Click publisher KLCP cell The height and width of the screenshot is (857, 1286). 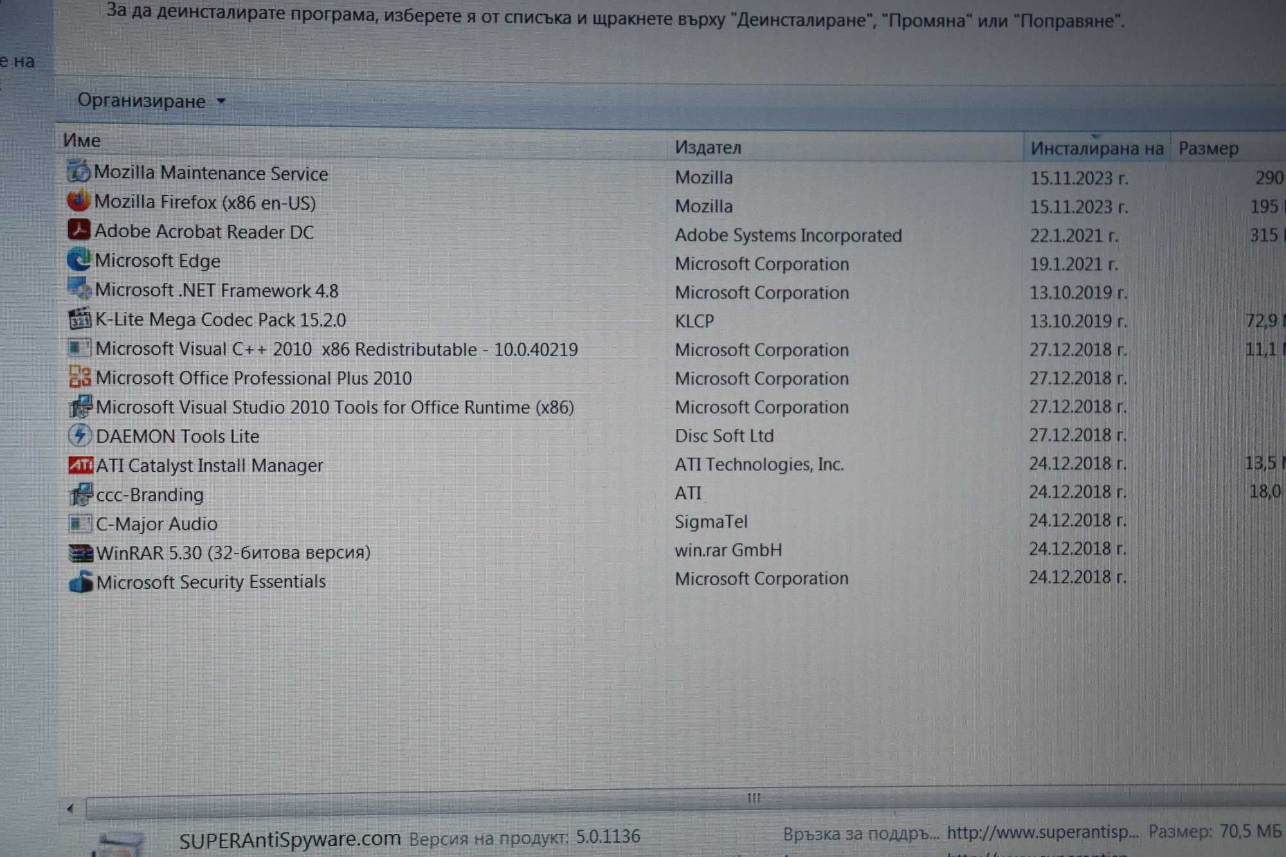click(694, 321)
